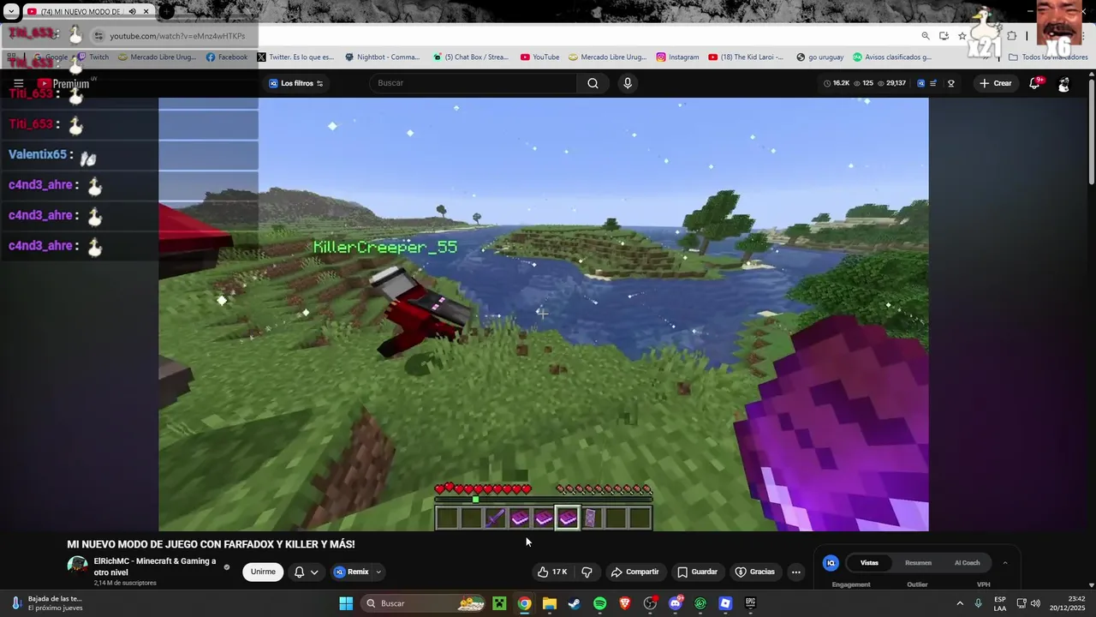
Task: Open Steam from the taskbar
Action: (575, 603)
